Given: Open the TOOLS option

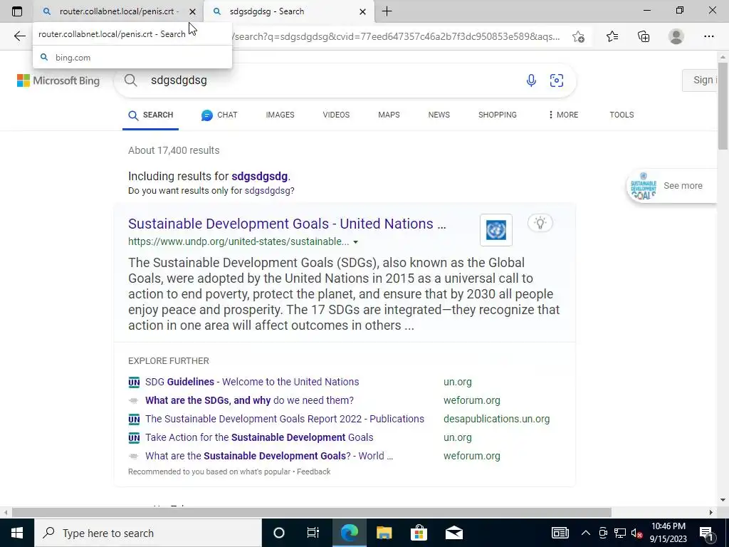Looking at the screenshot, I should click(622, 115).
